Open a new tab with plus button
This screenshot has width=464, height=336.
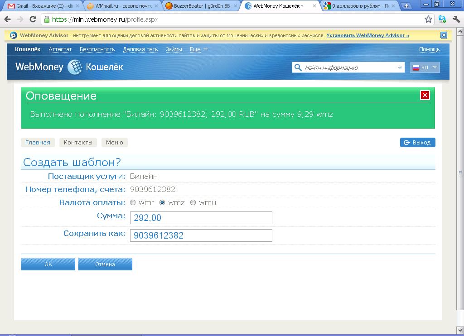coord(406,6)
